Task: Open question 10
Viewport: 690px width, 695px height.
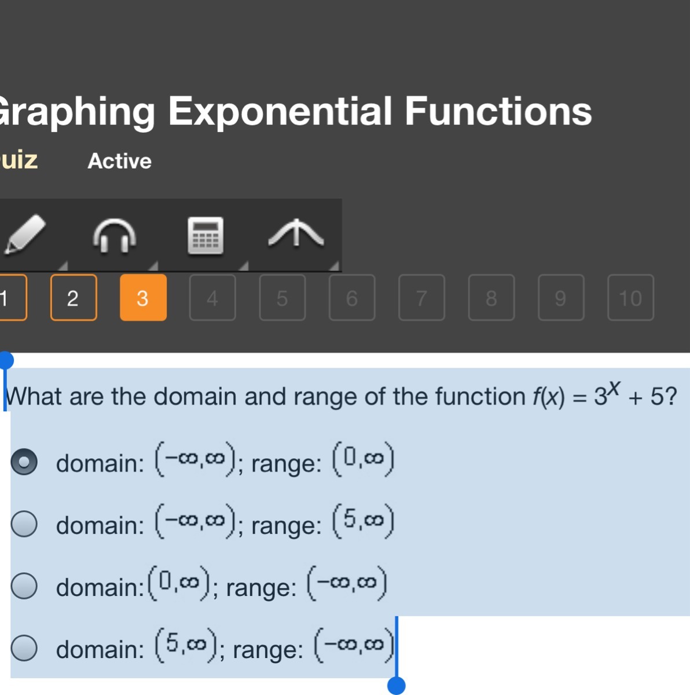Action: click(630, 298)
